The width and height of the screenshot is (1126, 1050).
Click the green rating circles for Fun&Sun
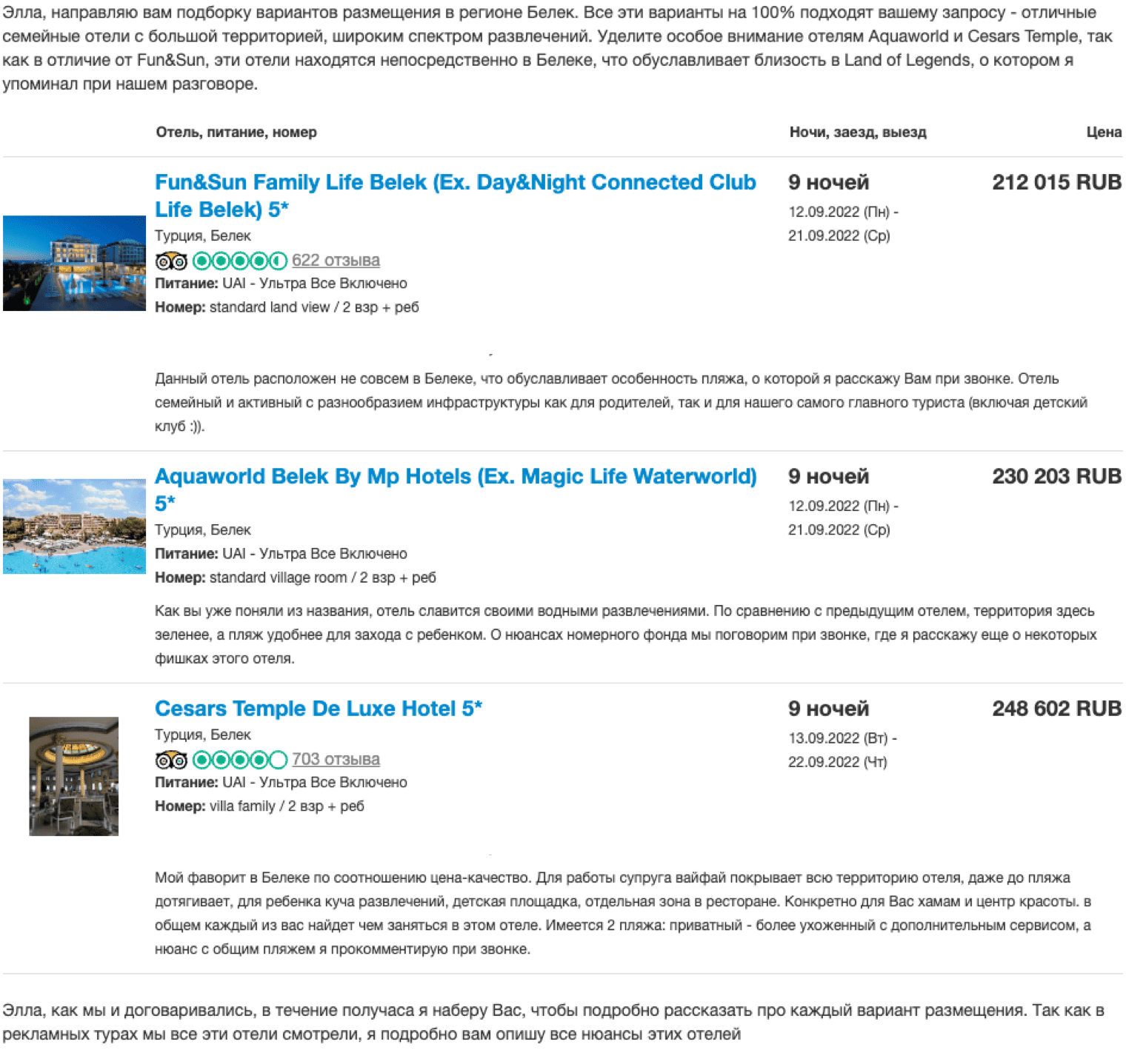coord(239,261)
